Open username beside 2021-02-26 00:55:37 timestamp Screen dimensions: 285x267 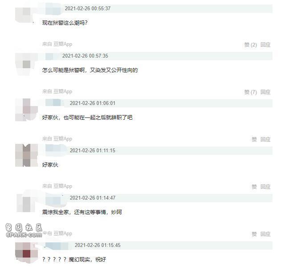[53, 8]
